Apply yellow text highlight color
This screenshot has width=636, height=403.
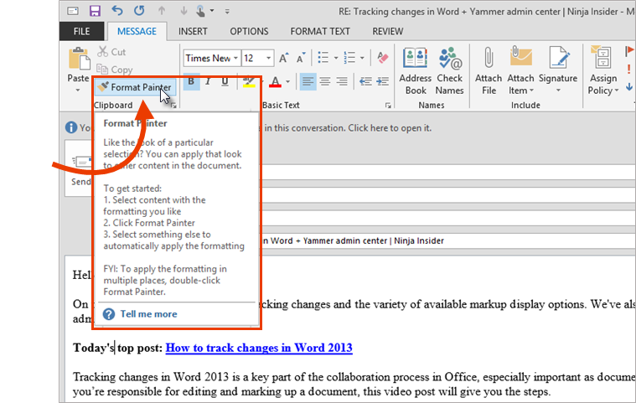tap(249, 81)
